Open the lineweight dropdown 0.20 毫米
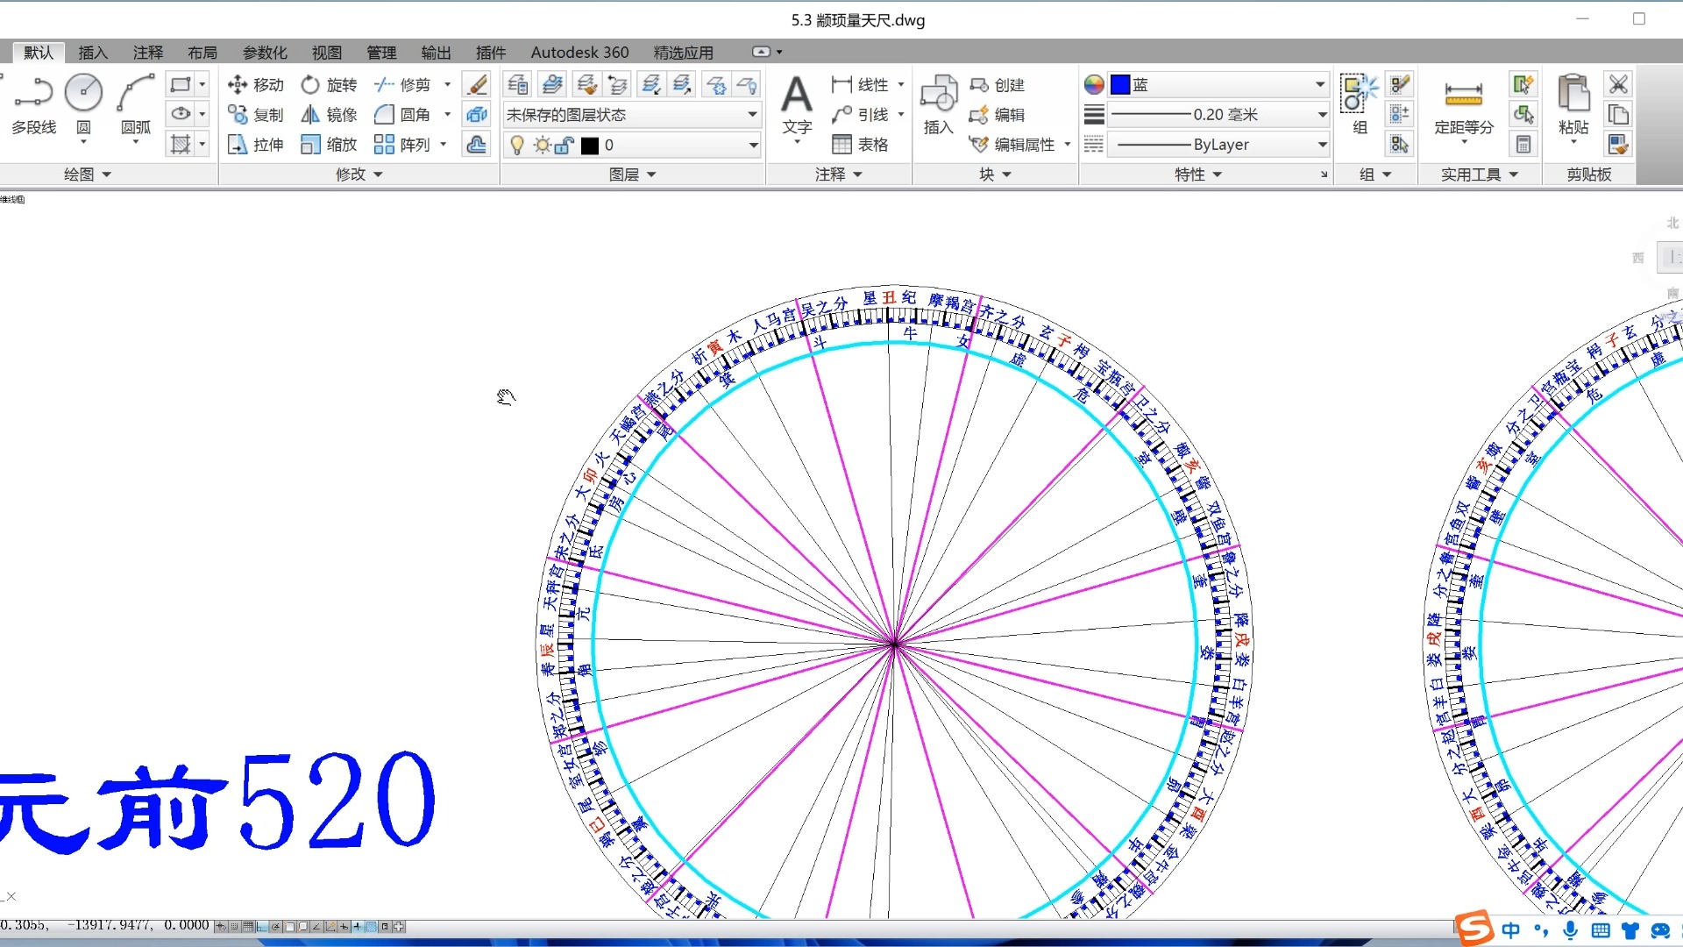Viewport: 1683px width, 947px height. [1218, 115]
